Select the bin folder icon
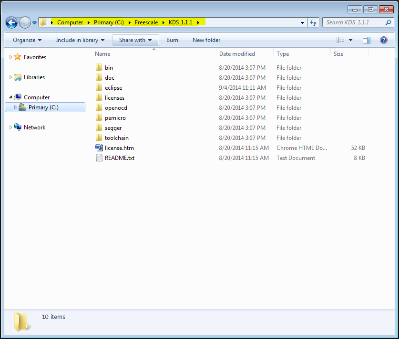 [99, 67]
